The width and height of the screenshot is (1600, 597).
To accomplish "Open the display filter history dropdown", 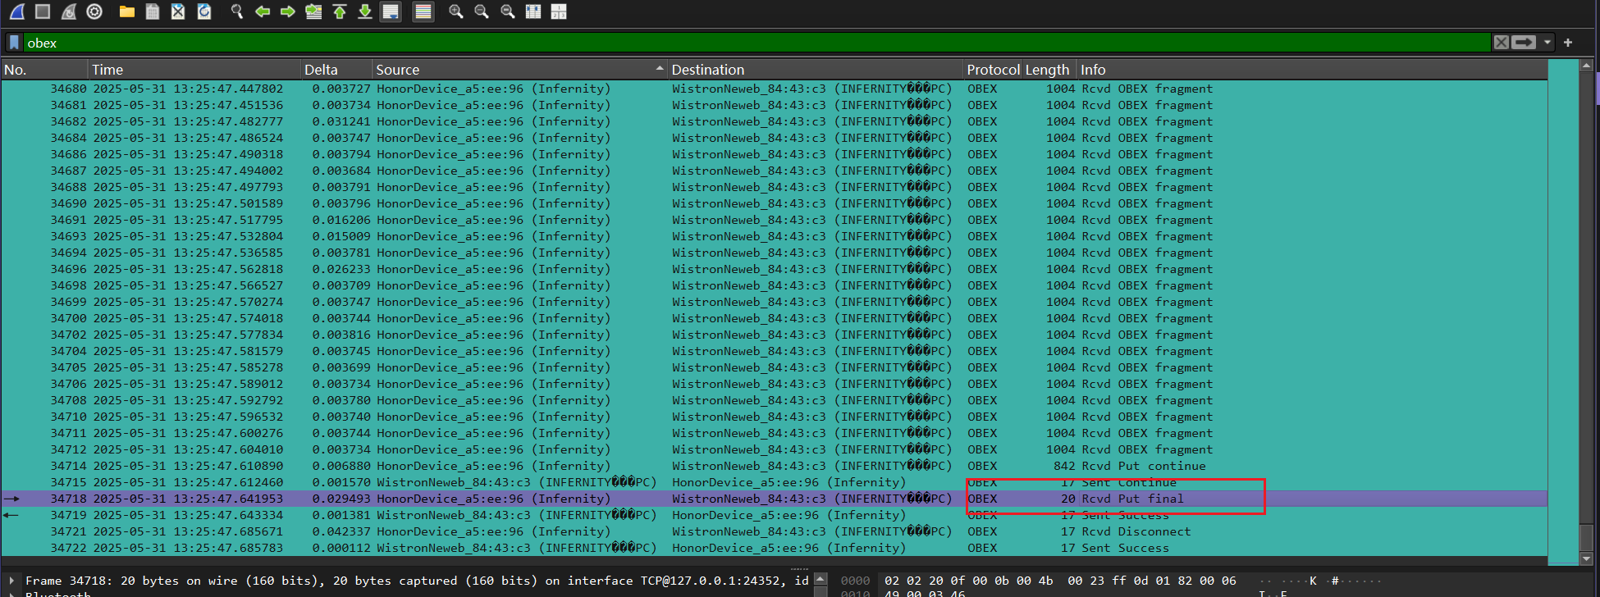I will (x=1547, y=43).
